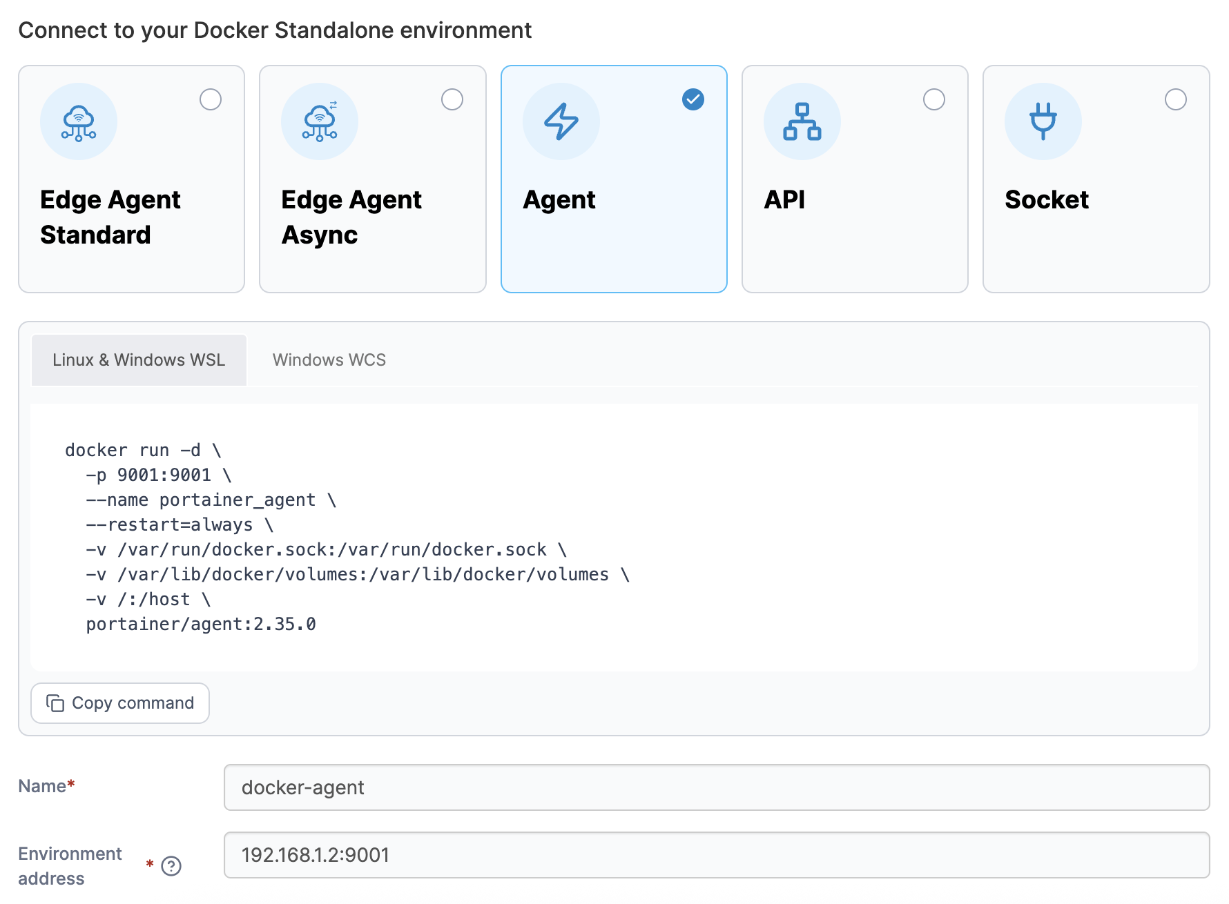1229x904 pixels.
Task: Click the Agent lightning bolt icon
Action: point(561,122)
